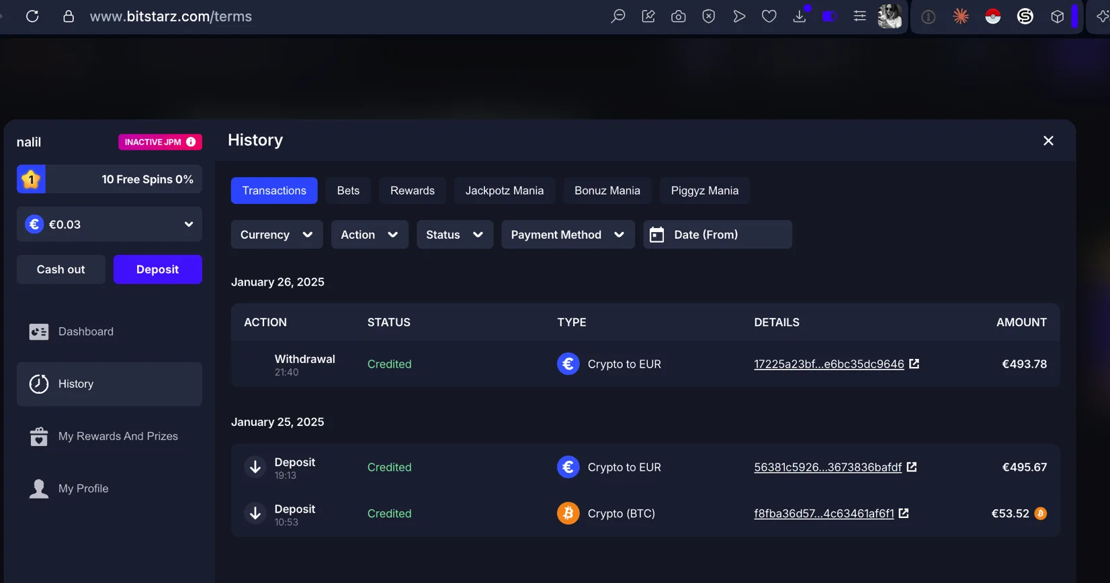Viewport: 1110px width, 583px height.
Task: Take a snapshot with the camera icon
Action: click(679, 16)
